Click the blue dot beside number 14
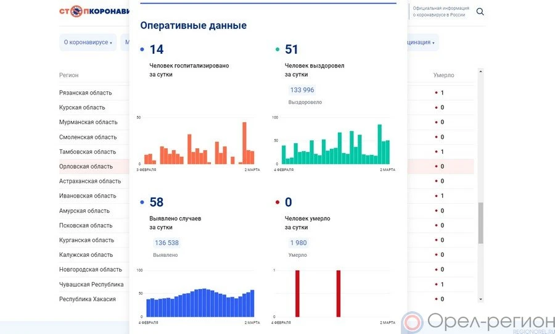The height and width of the screenshot is (334, 555). [x=142, y=50]
